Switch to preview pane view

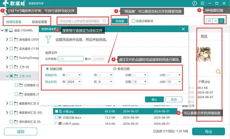(221, 21)
